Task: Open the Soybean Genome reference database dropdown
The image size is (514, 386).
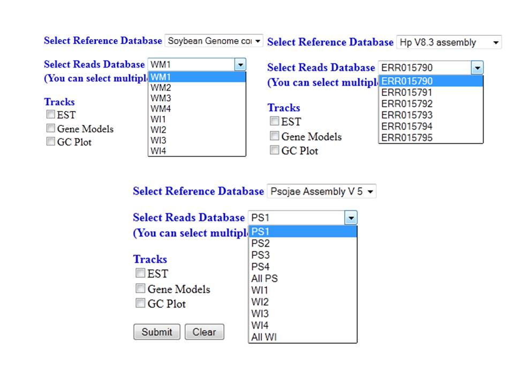Action: coord(213,40)
